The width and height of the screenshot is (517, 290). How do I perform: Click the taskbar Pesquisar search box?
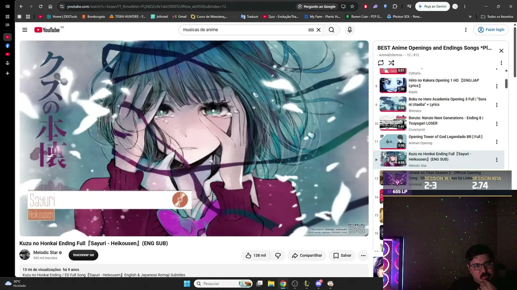pyautogui.click(x=223, y=284)
